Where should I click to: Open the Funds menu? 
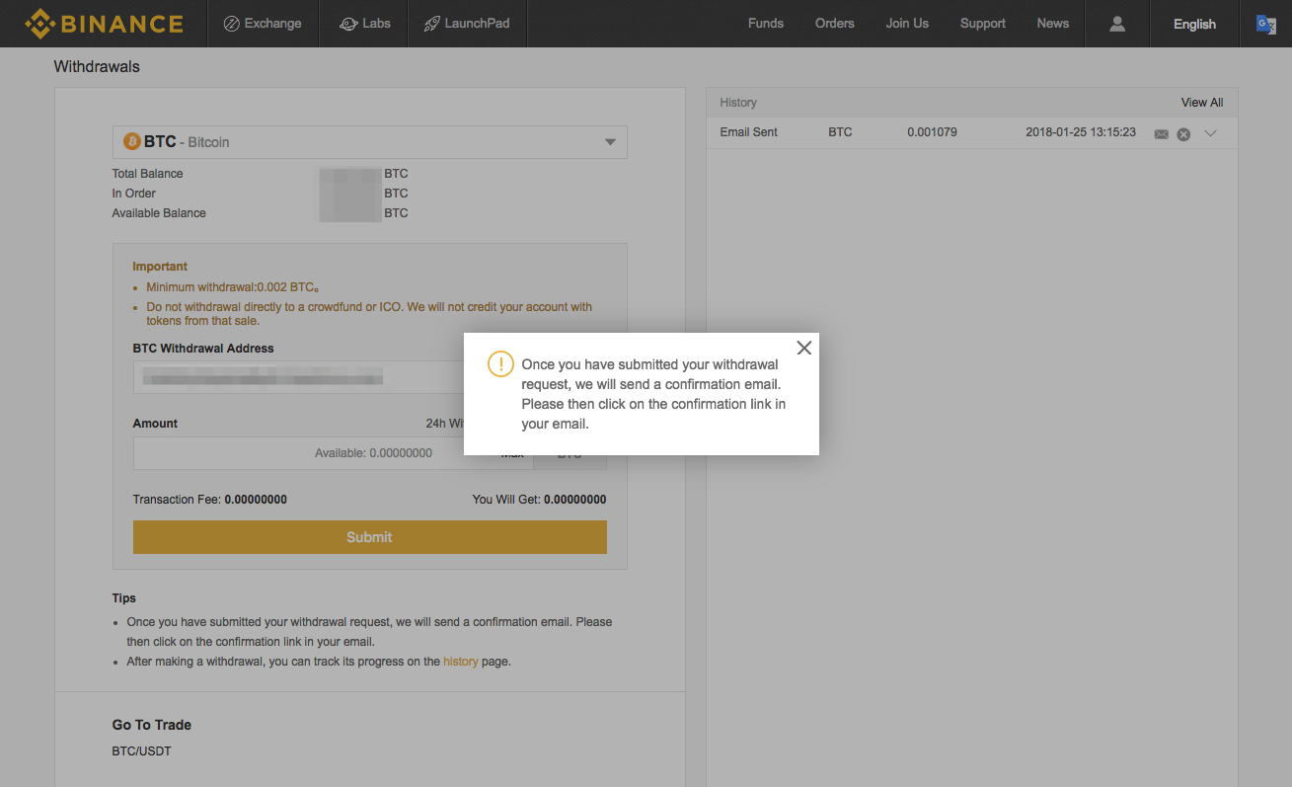pyautogui.click(x=766, y=24)
